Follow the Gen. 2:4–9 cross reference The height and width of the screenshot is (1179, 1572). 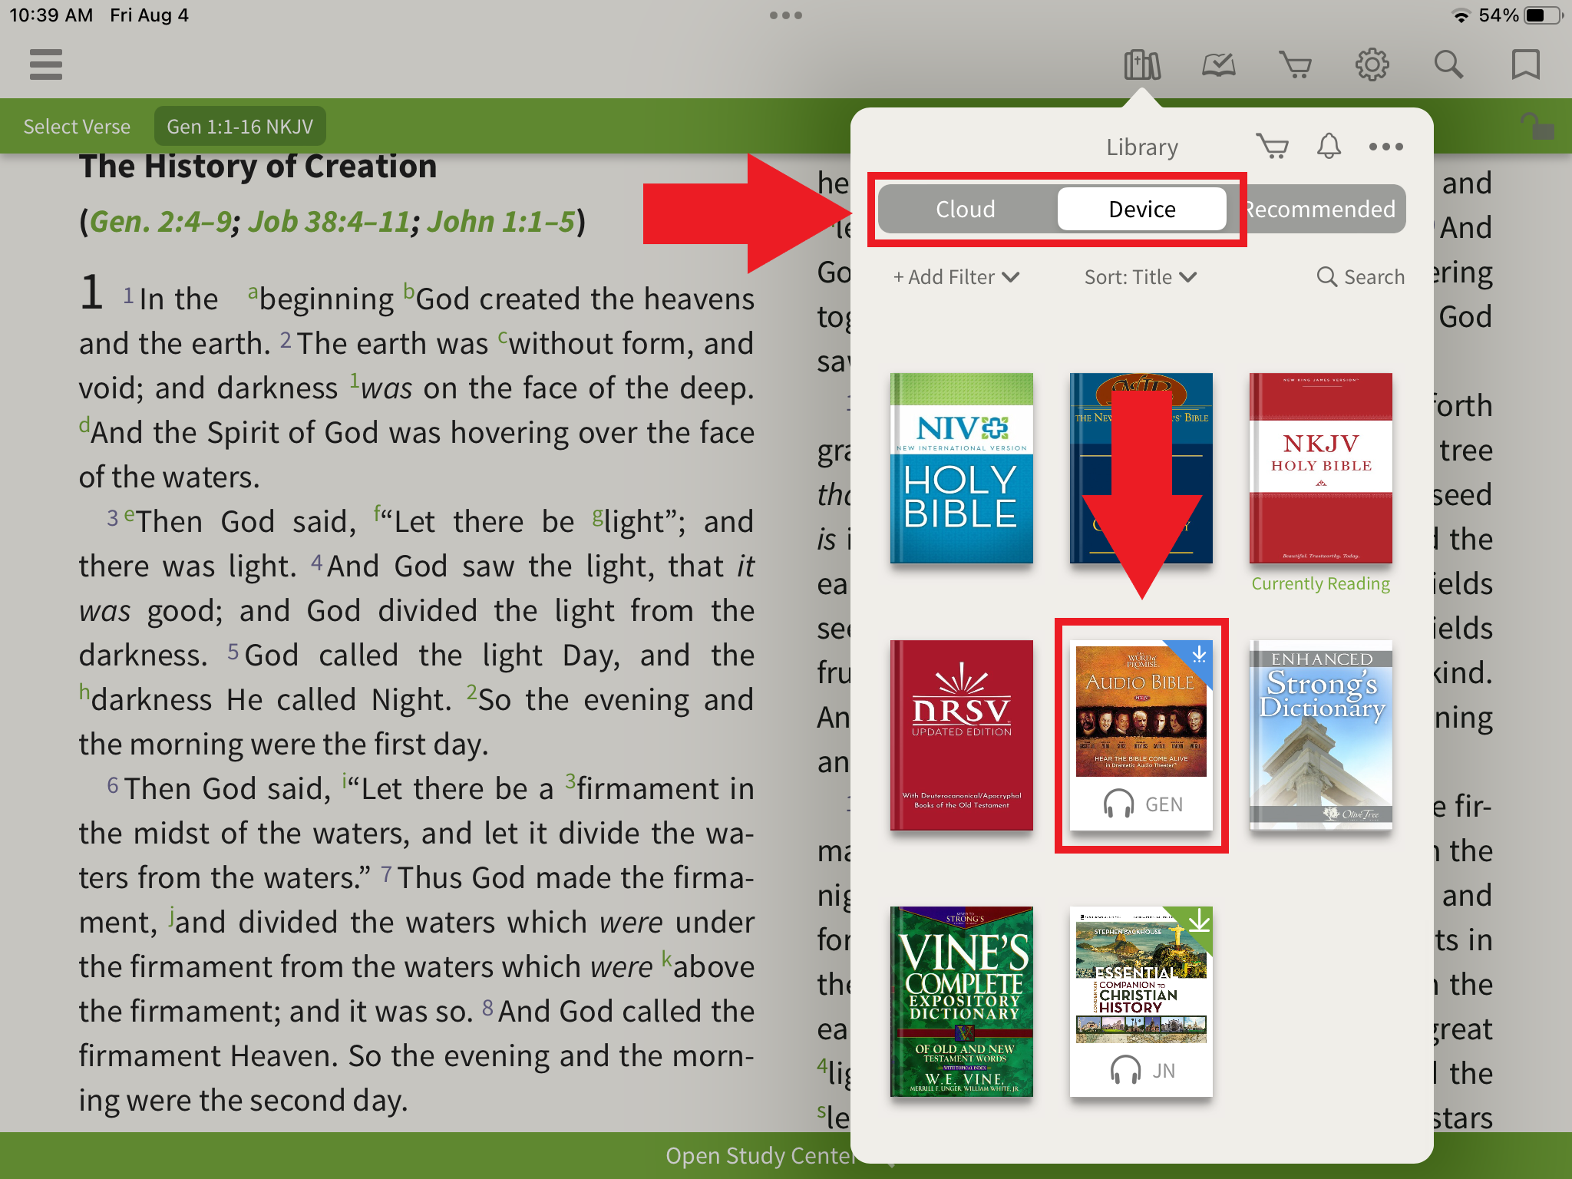161,221
